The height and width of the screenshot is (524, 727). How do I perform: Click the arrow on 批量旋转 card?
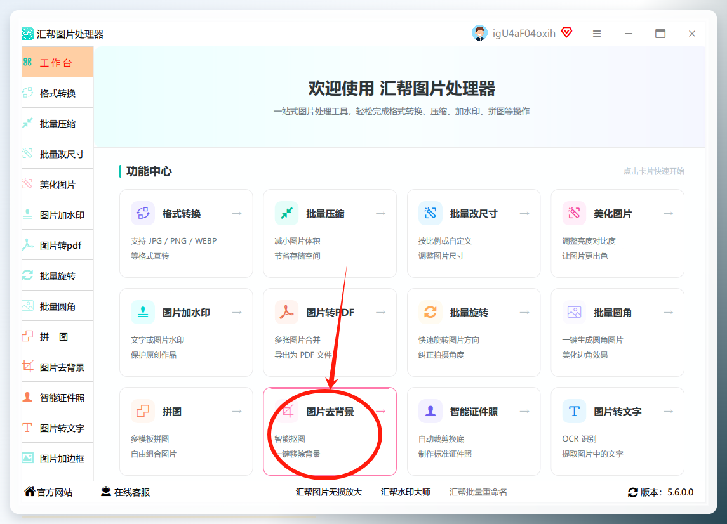[524, 312]
